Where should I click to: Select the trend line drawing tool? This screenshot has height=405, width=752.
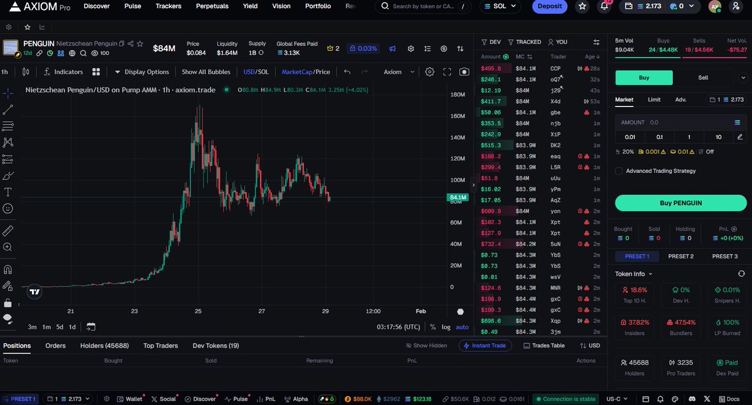click(x=8, y=110)
